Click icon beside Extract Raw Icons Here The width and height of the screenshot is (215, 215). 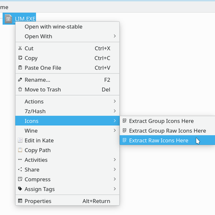coord(125,140)
